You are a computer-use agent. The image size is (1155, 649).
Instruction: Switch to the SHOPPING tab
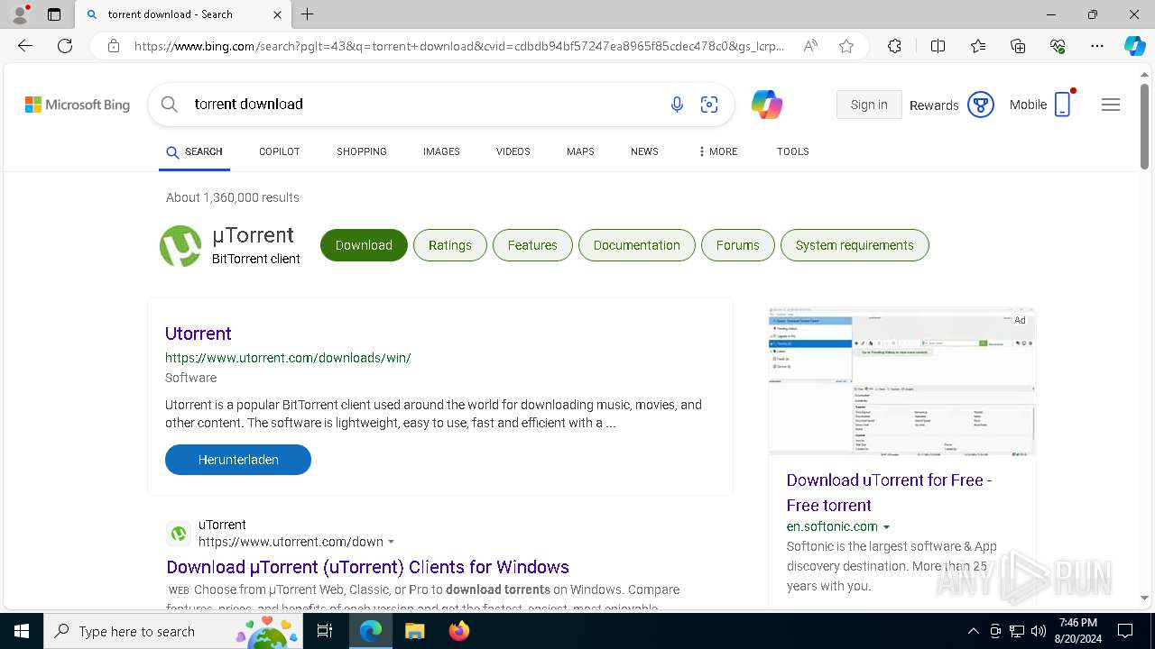pos(362,151)
